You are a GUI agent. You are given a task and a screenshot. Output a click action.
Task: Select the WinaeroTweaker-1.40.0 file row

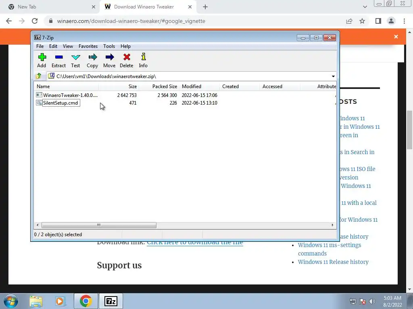(185, 95)
